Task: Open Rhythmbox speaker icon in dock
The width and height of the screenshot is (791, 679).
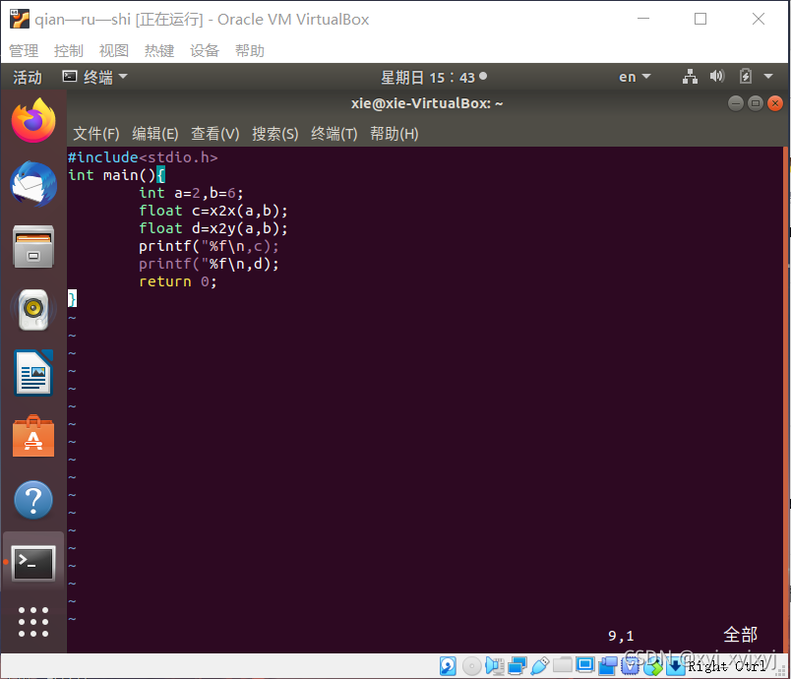Action: click(x=33, y=310)
